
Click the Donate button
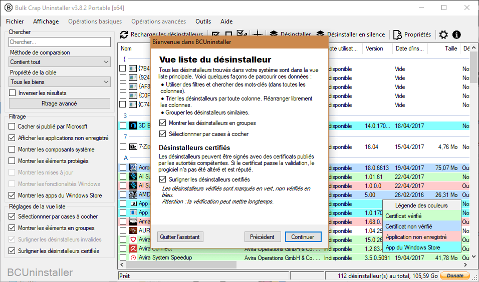(x=455, y=275)
